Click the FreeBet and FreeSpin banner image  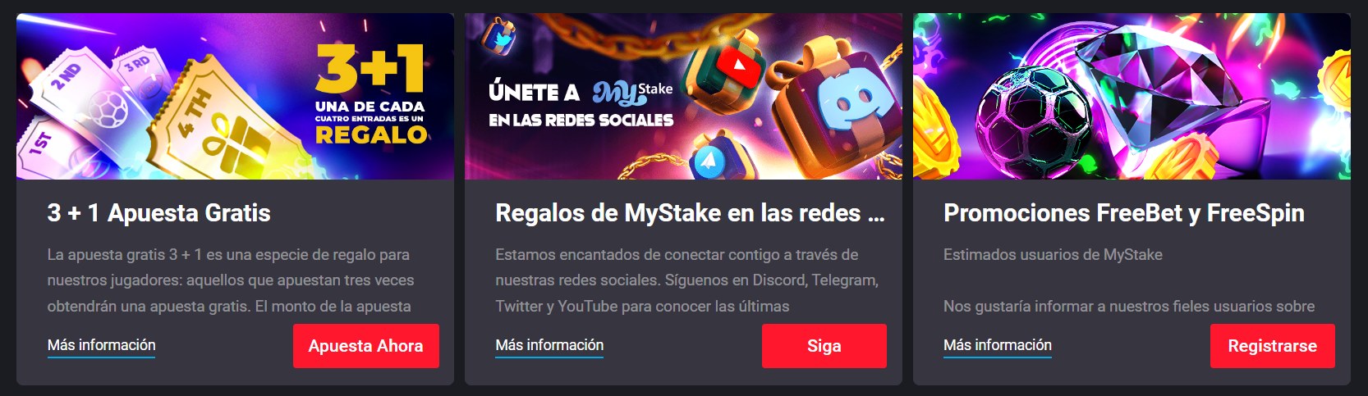(1132, 97)
